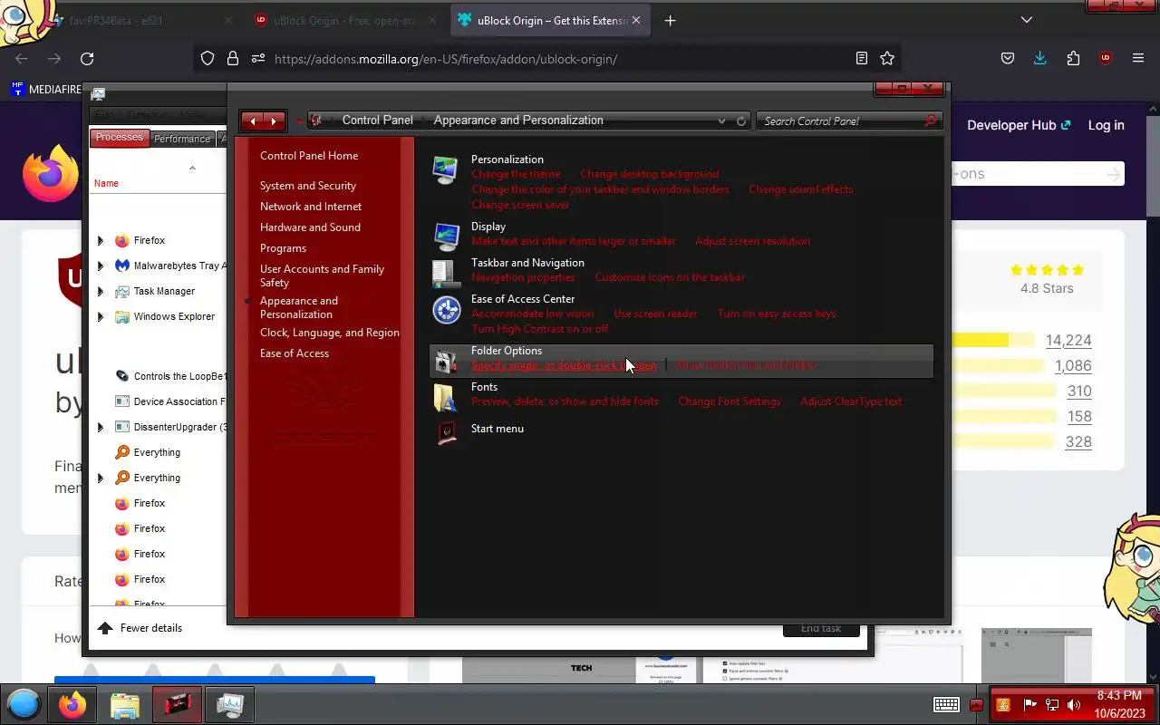Open Control Panel address history dropdown
This screenshot has width=1160, height=725.
pyautogui.click(x=721, y=121)
